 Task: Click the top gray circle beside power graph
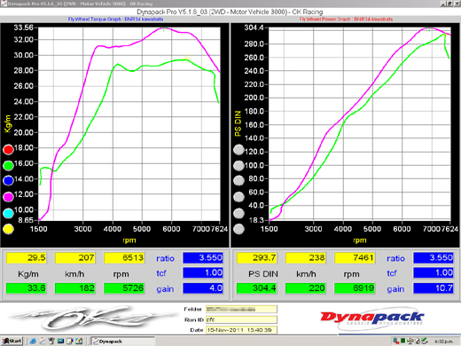click(238, 150)
